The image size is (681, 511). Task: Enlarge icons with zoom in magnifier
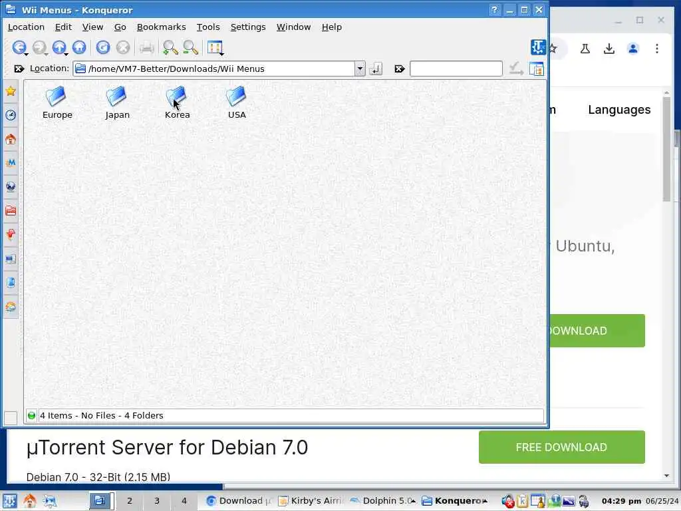coord(170,47)
